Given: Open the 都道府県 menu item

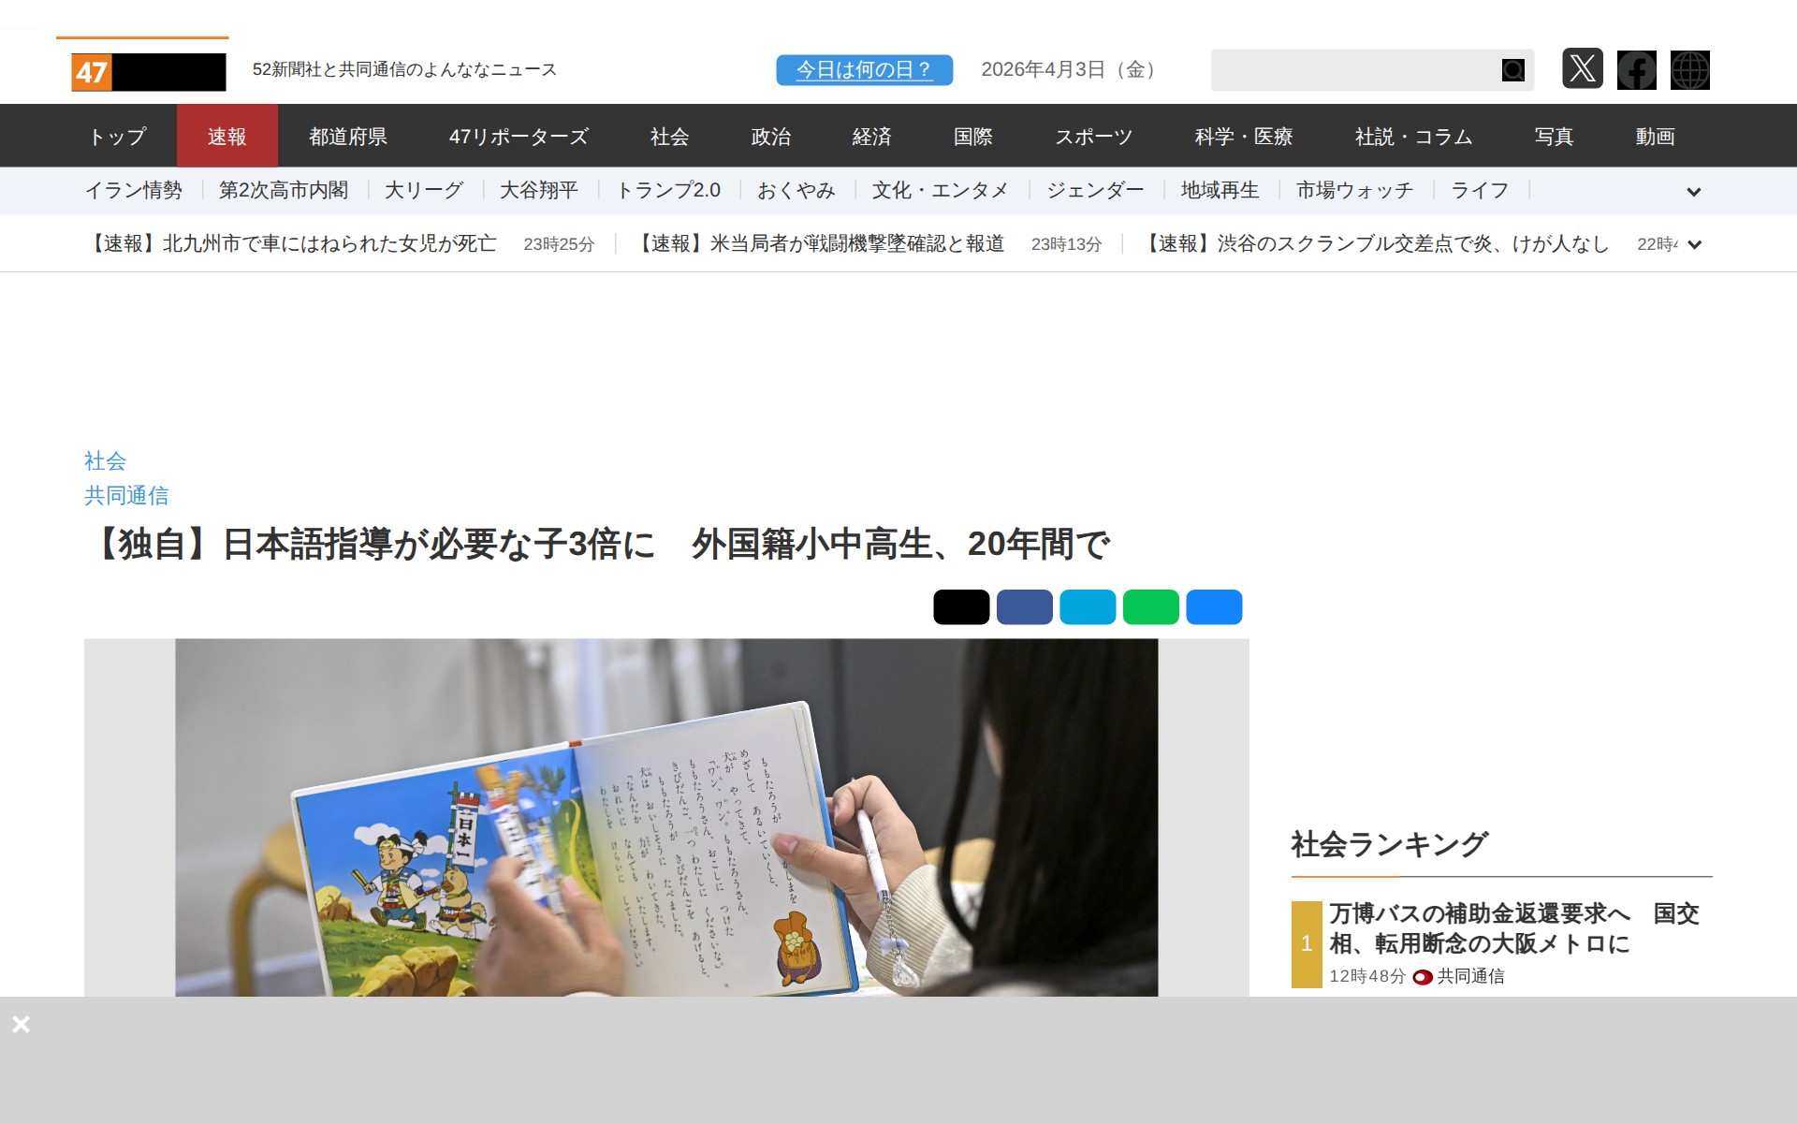Looking at the screenshot, I should [348, 137].
